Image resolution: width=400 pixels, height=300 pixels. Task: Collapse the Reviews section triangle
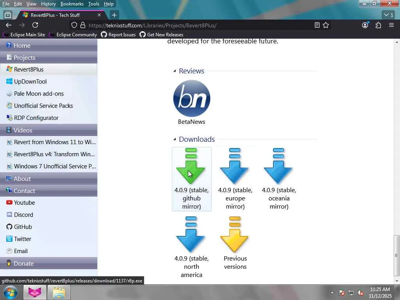175,71
